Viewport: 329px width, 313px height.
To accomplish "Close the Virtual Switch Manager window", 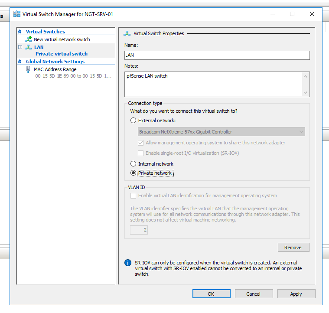I will pos(312,14).
